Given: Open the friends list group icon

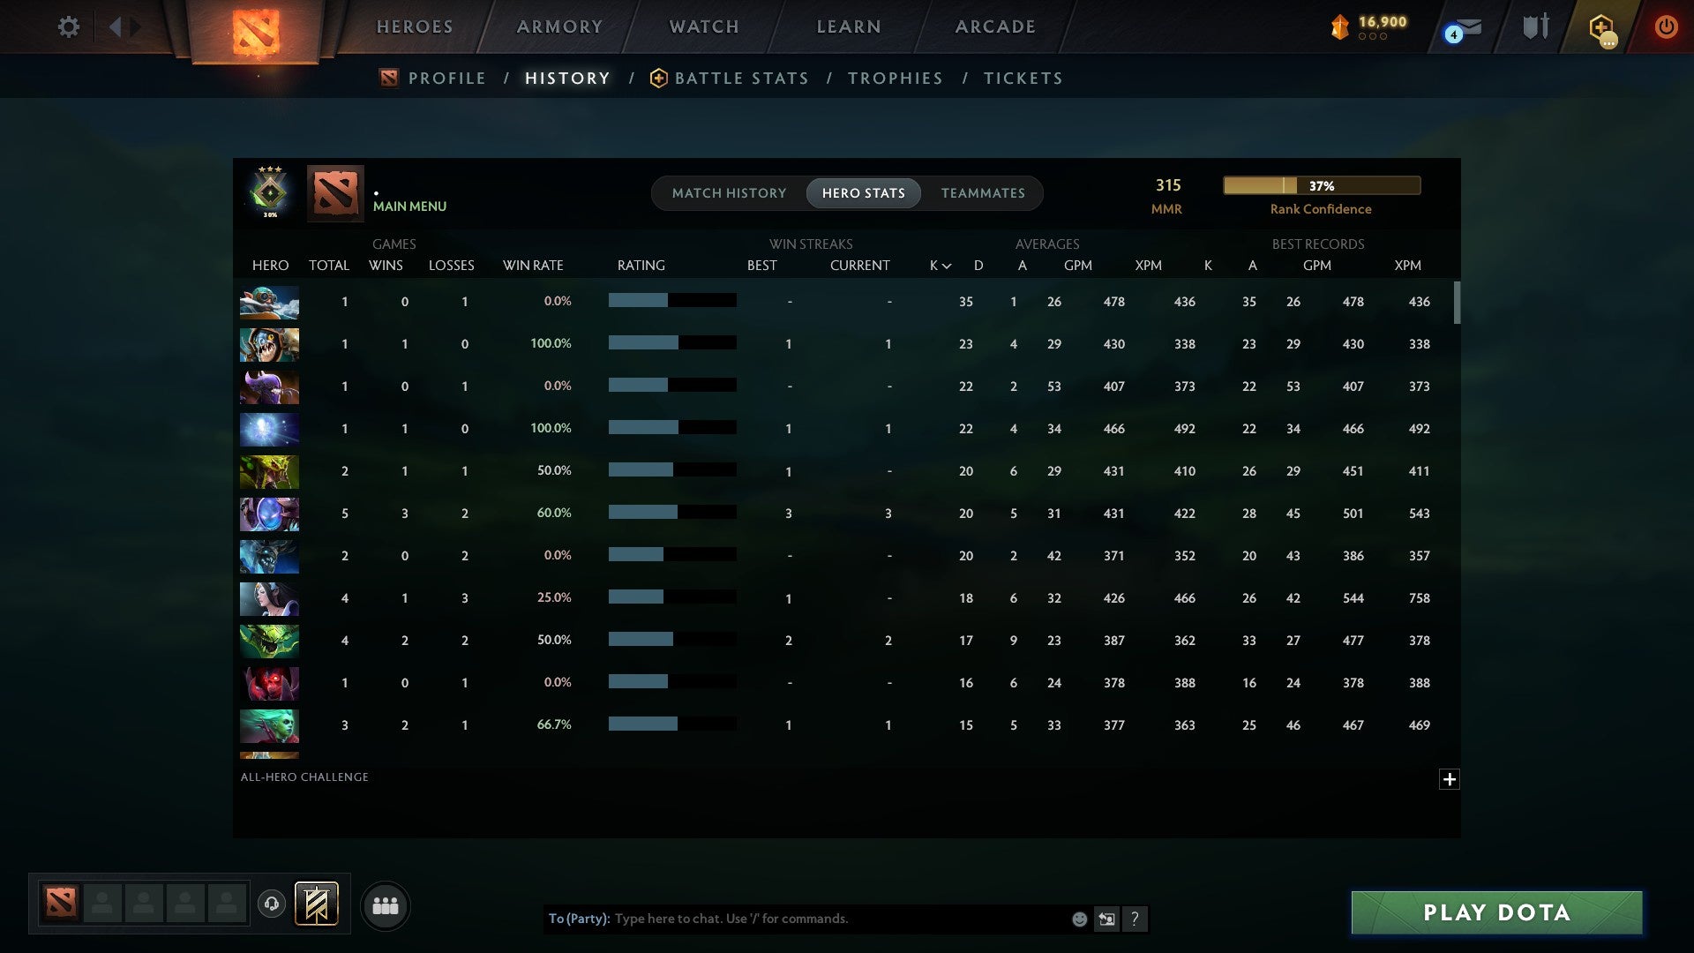Looking at the screenshot, I should [x=386, y=905].
